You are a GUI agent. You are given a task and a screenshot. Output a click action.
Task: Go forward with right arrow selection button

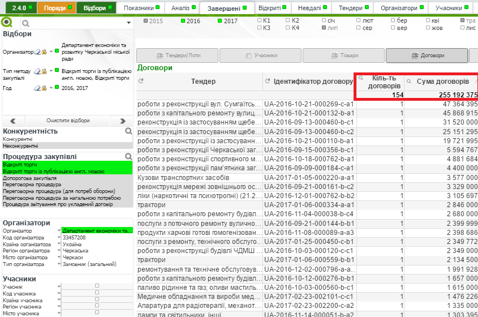[123, 121]
